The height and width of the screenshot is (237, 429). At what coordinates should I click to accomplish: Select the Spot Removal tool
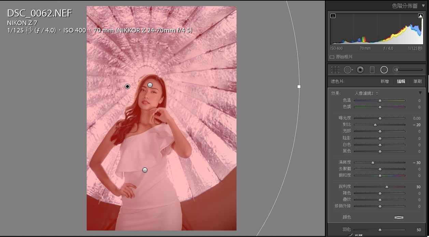pos(348,70)
